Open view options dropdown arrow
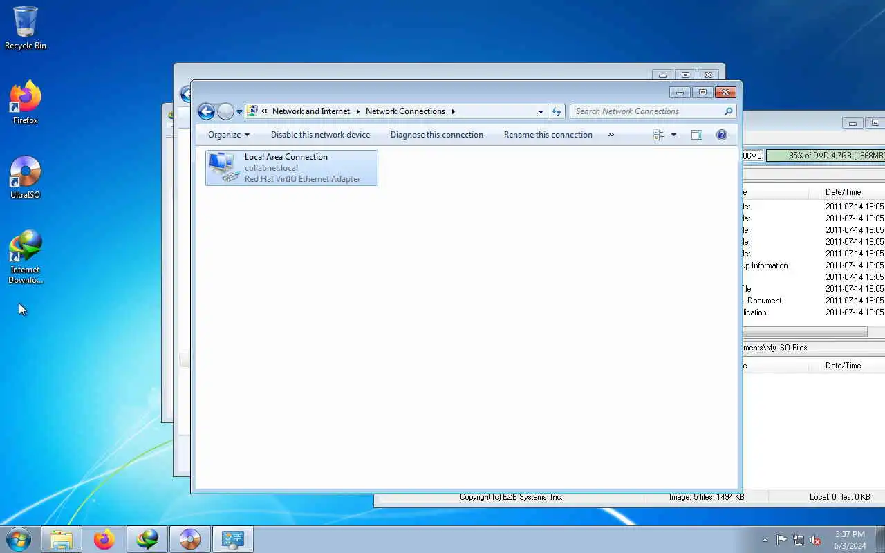 (x=673, y=135)
